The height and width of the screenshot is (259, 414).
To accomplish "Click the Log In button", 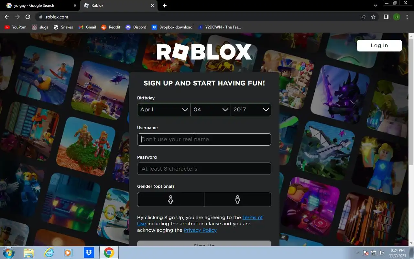I will (x=379, y=46).
